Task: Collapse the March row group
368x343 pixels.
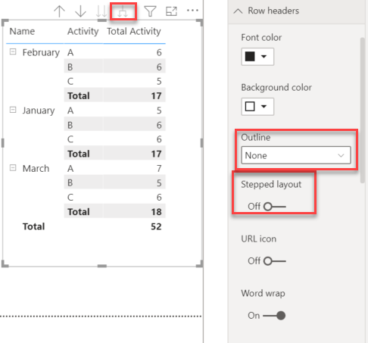Action: point(13,168)
